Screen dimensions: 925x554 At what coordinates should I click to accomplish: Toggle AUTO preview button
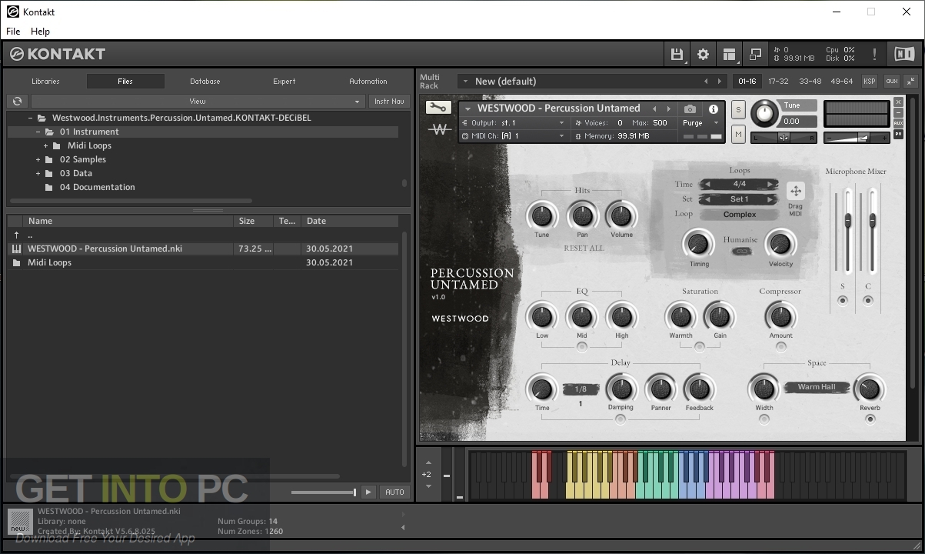click(394, 492)
